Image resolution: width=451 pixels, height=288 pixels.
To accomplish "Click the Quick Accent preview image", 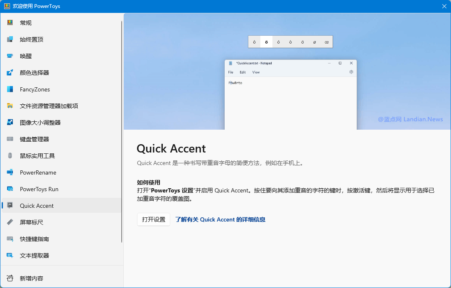I will [x=287, y=71].
